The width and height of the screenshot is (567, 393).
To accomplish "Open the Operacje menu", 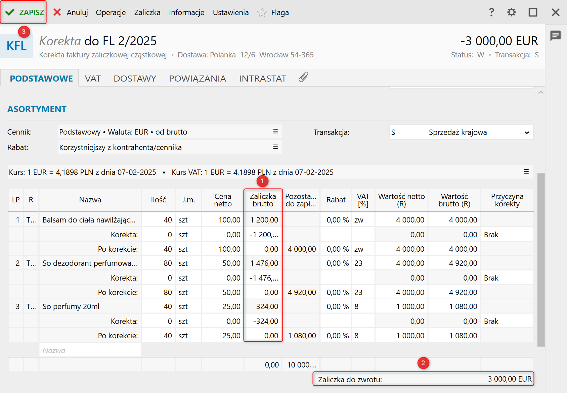I will click(x=111, y=12).
